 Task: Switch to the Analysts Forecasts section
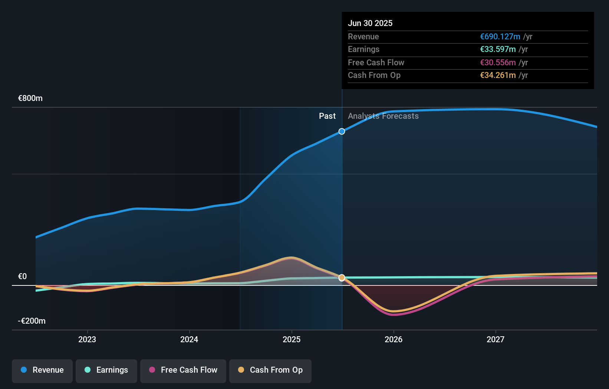coord(383,116)
